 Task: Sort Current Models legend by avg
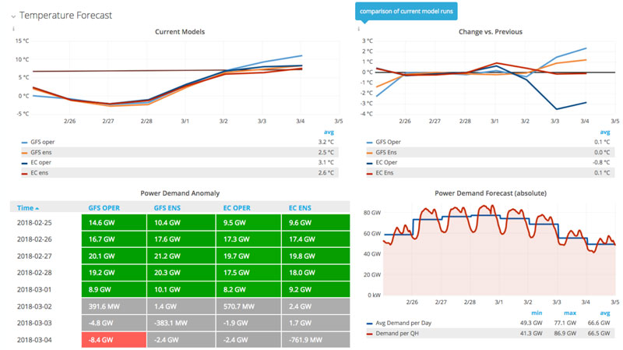[329, 132]
